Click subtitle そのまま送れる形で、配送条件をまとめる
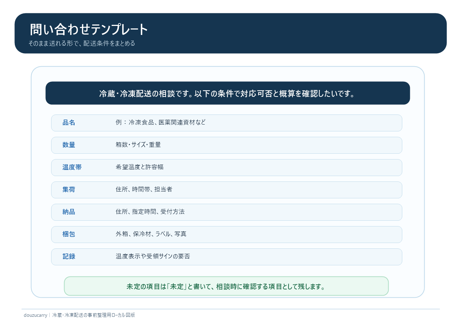461x324 pixels. point(82,43)
